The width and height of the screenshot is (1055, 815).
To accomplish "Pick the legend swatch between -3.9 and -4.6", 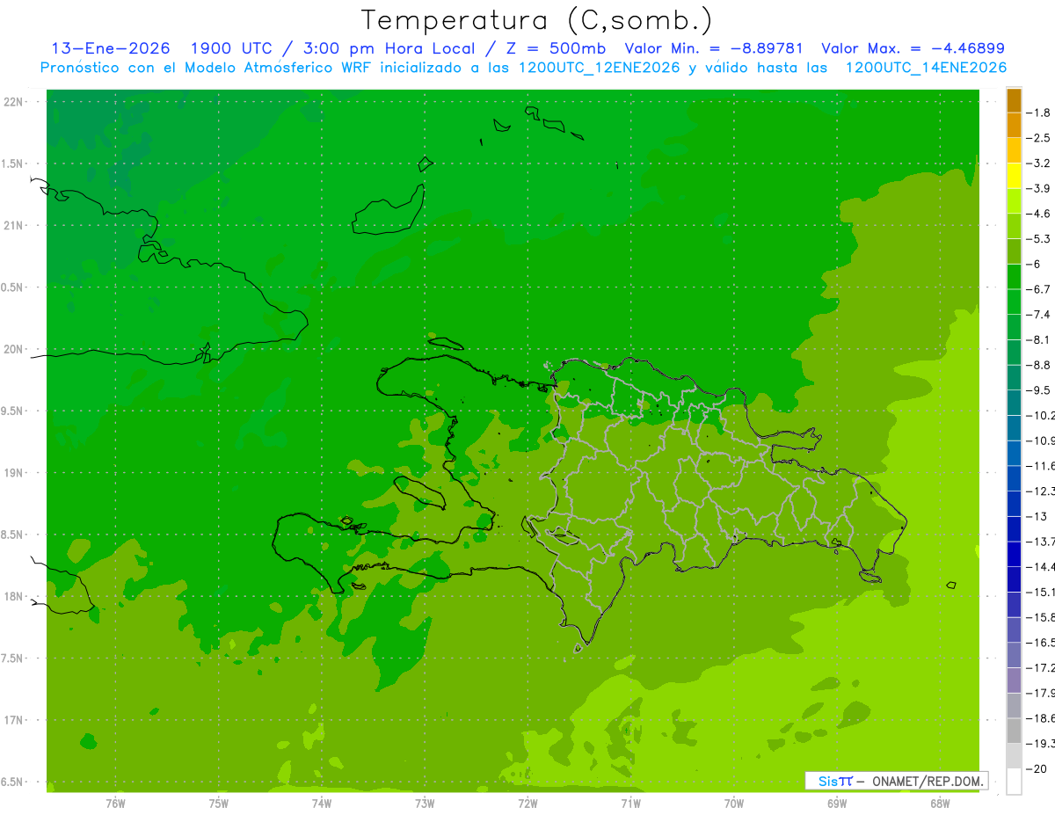I will point(1014,200).
